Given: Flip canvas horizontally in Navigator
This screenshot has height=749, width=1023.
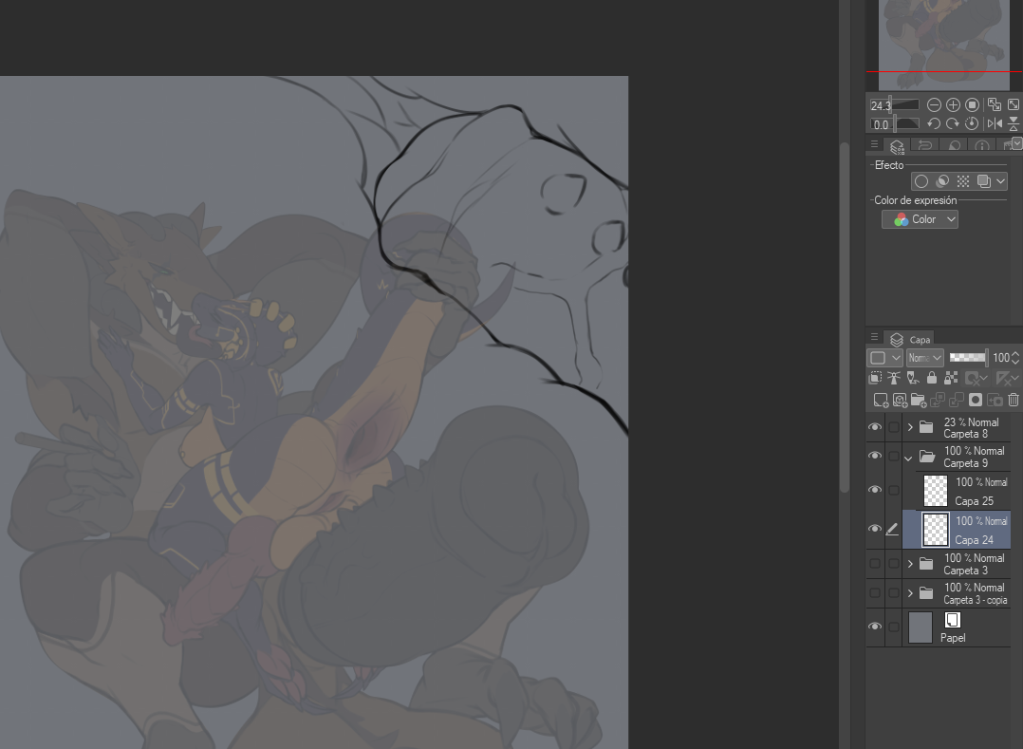Looking at the screenshot, I should pyautogui.click(x=995, y=123).
